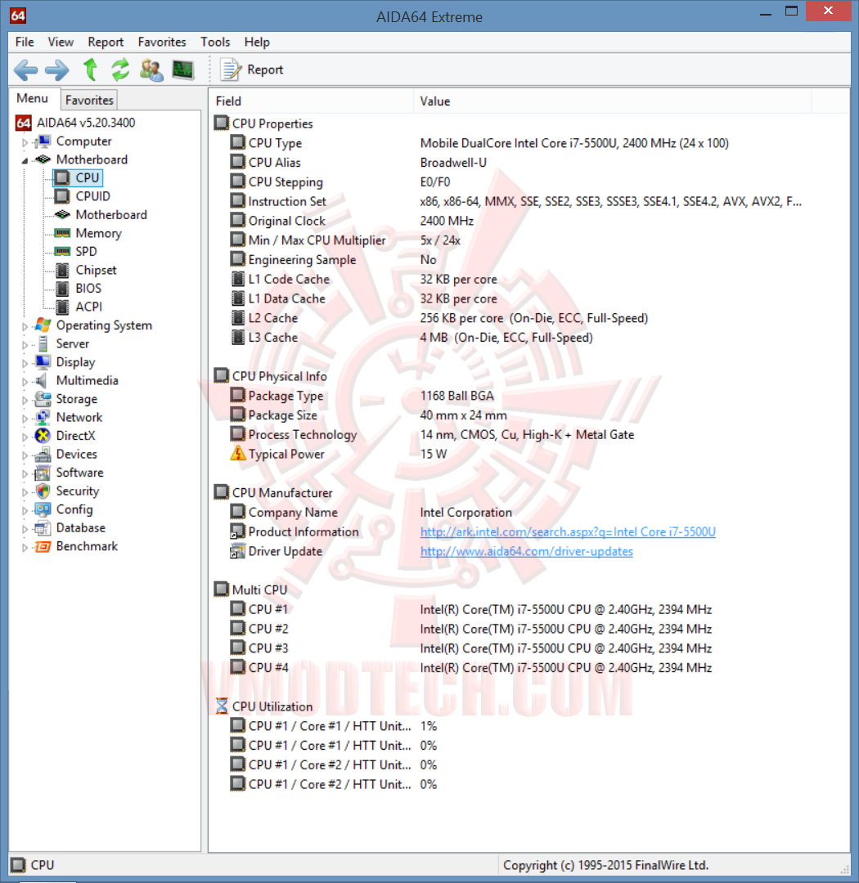Click the Report toolbar button
The image size is (859, 883).
[x=251, y=69]
